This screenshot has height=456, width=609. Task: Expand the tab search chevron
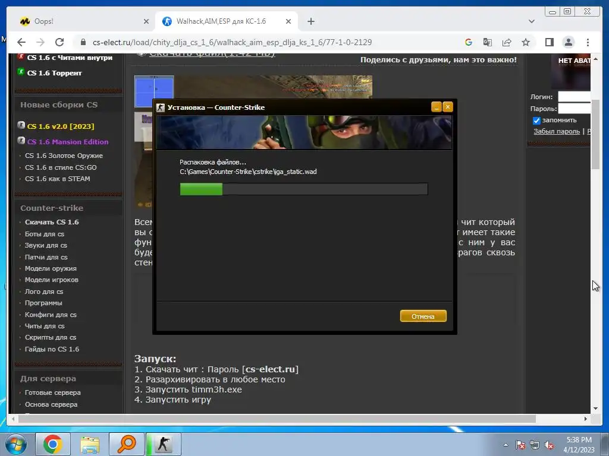(x=531, y=21)
